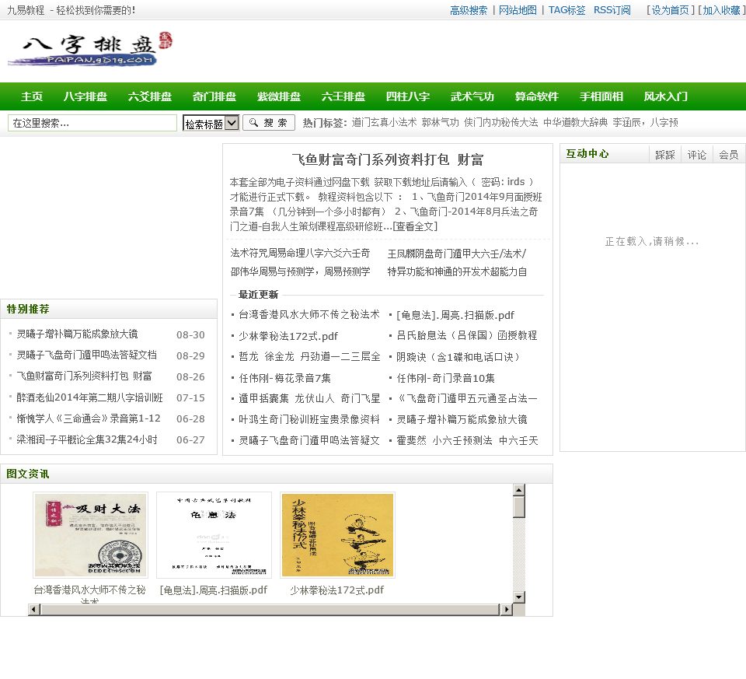Open 台湾香港风水大师不传之秘法术 in 最近更新
Viewport: 746px width, 679px height.
(309, 315)
